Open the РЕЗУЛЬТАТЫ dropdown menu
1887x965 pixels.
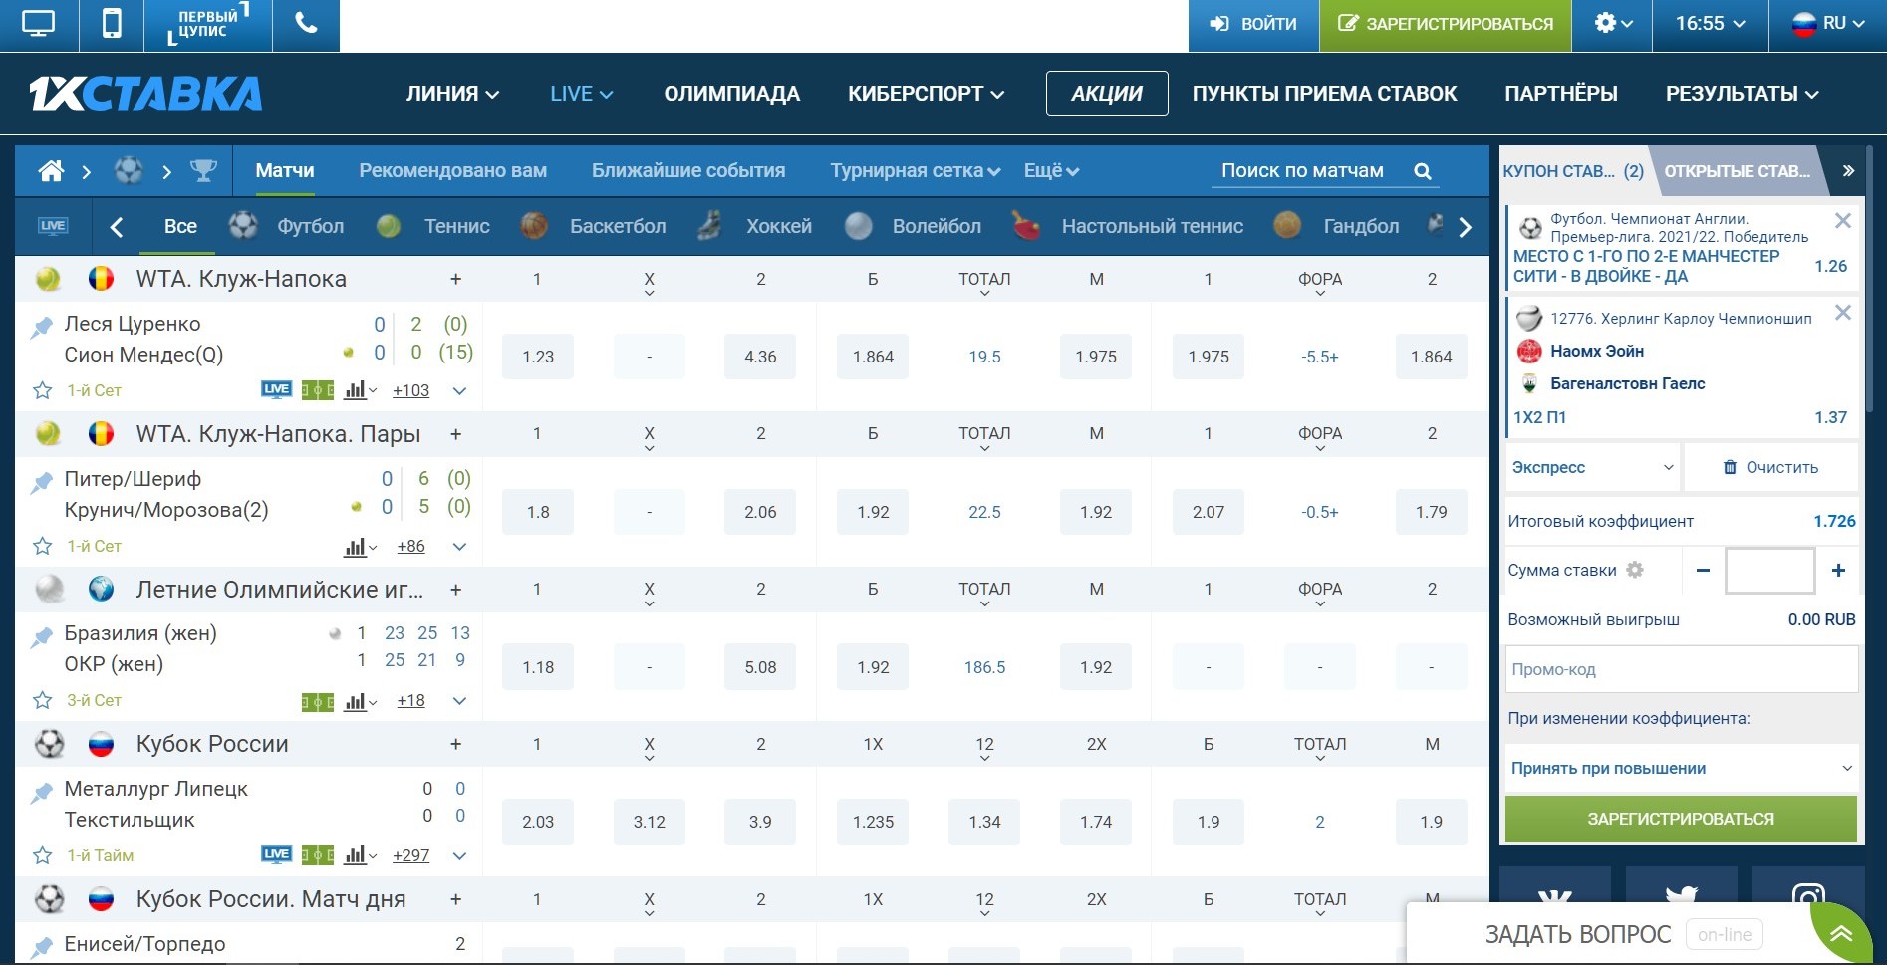point(1743,94)
